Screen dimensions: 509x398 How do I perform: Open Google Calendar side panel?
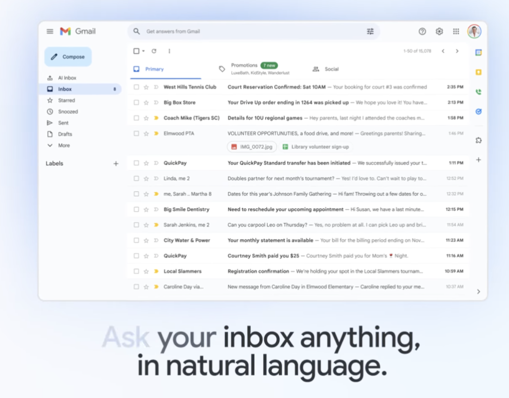pos(478,52)
